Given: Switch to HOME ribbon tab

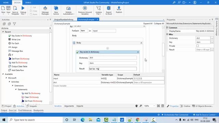Looking at the screenshot, I should click(6, 2).
